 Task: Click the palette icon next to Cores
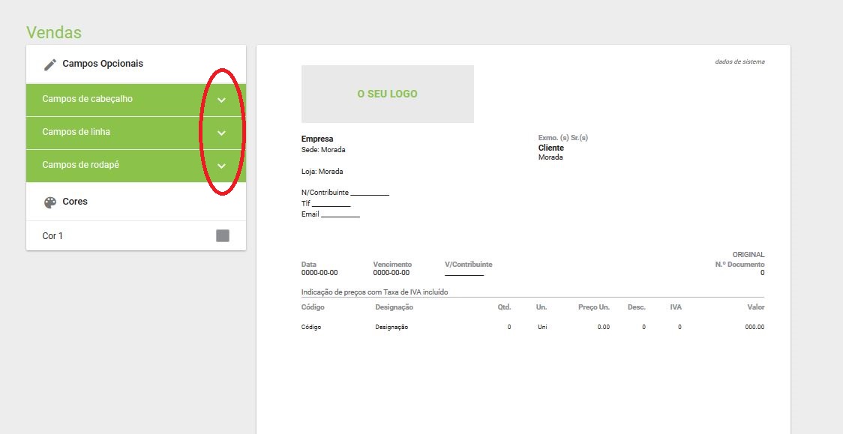point(50,202)
